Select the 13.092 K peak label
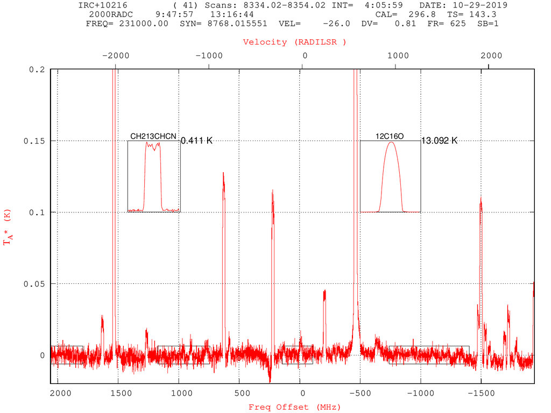This screenshot has height=413, width=551. point(439,140)
